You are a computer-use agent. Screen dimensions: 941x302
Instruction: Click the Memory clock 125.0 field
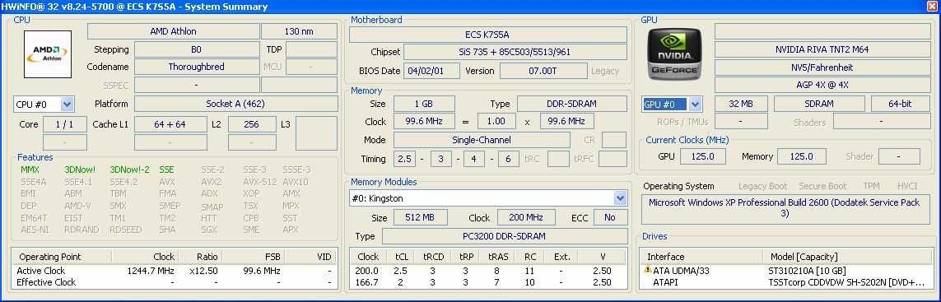coord(801,156)
